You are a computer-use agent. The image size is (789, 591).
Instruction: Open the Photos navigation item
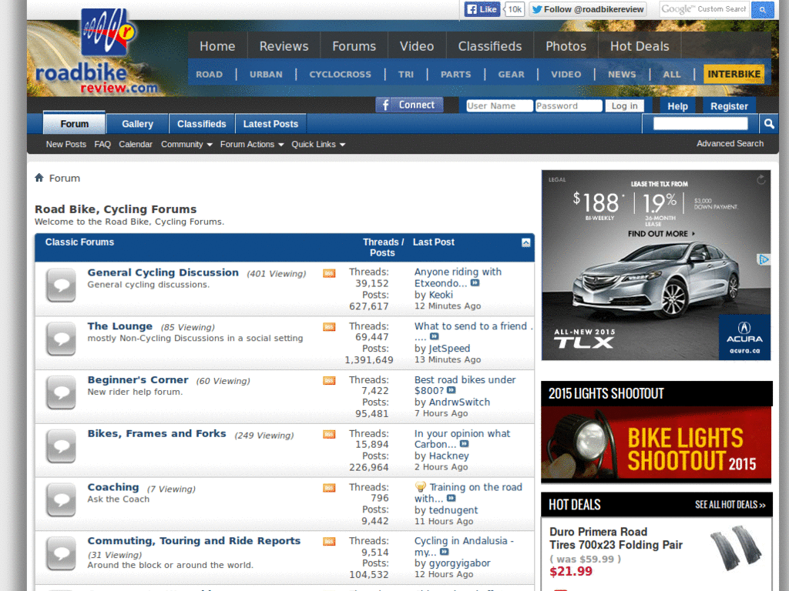point(566,46)
